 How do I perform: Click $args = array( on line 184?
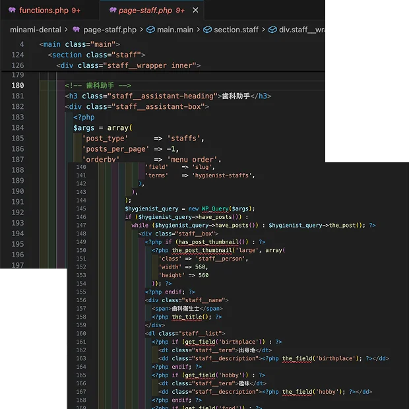click(x=103, y=128)
